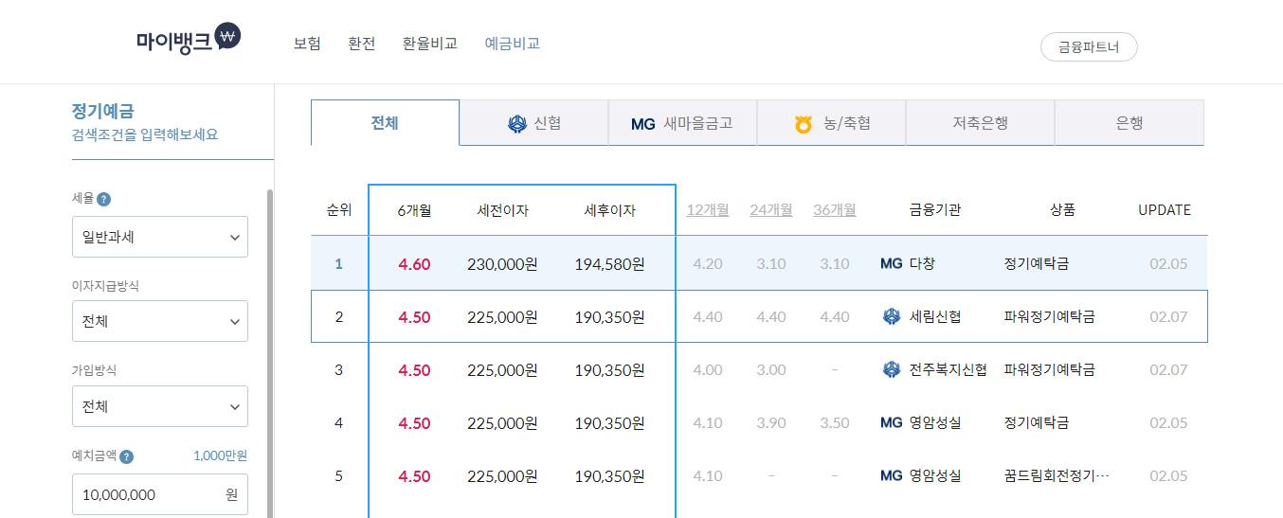
Task: Click the MG icon in the rank 4 row
Action: point(892,422)
